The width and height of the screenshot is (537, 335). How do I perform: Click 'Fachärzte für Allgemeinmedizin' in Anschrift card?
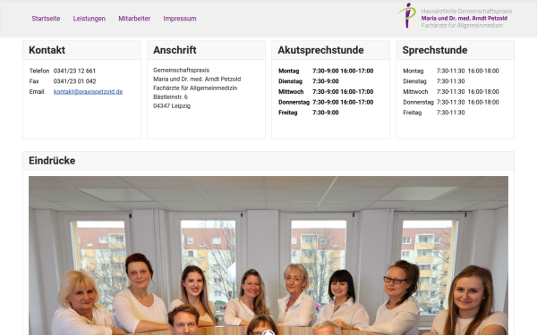pyautogui.click(x=195, y=88)
